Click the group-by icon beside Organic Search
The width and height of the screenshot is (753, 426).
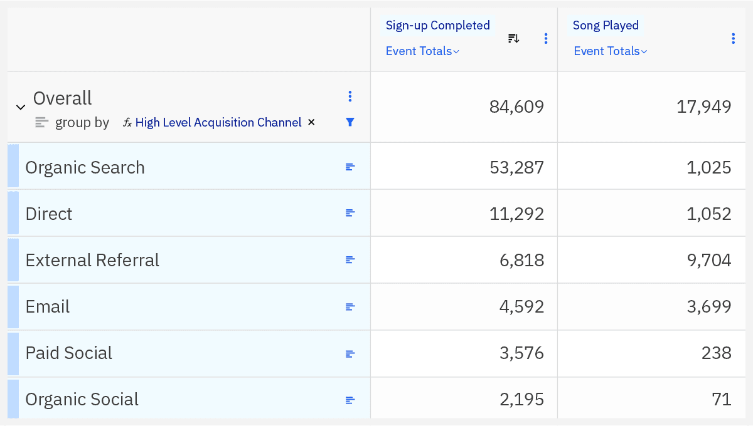click(350, 166)
